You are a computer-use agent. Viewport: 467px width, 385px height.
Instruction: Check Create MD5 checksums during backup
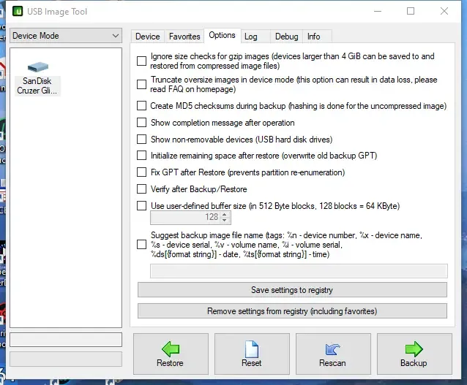click(141, 106)
